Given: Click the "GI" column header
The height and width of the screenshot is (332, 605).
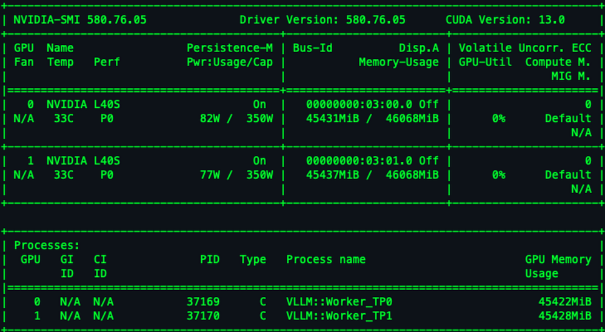Looking at the screenshot, I should click(67, 259).
